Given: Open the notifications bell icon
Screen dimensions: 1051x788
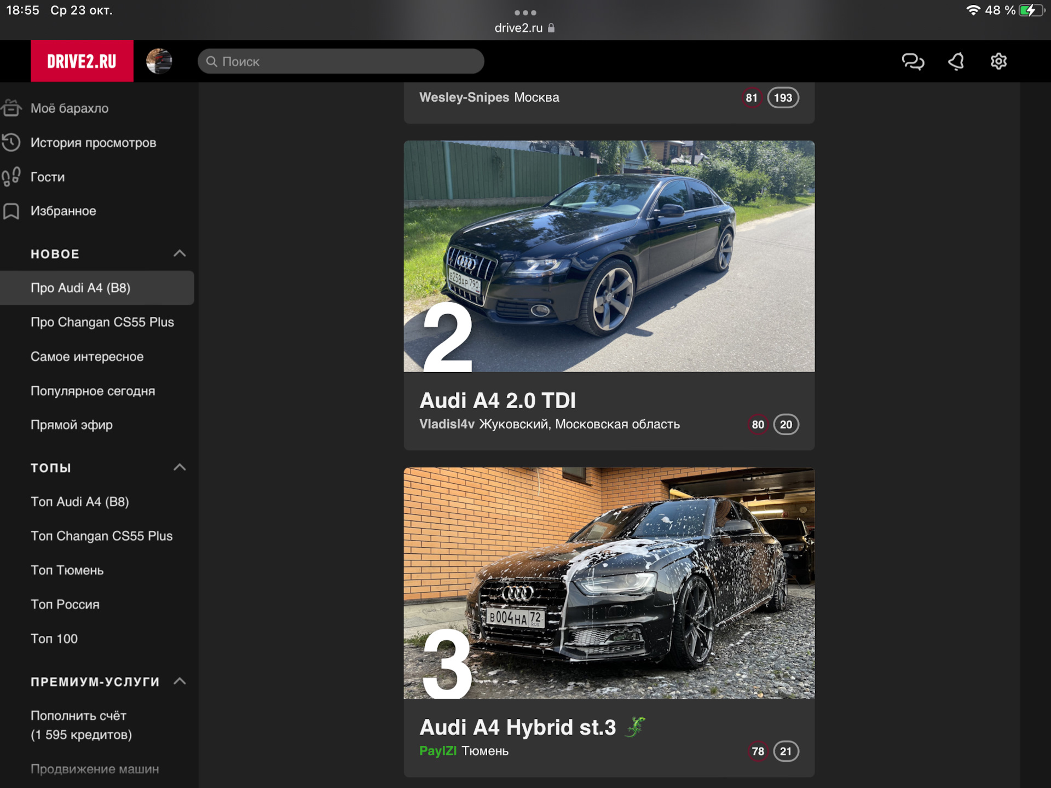Looking at the screenshot, I should tap(956, 61).
